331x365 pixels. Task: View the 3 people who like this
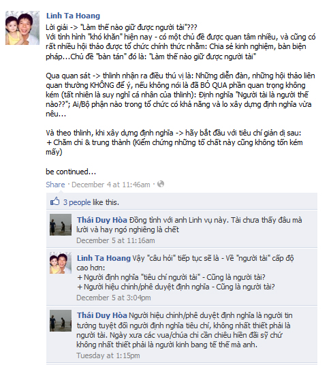pyautogui.click(x=77, y=202)
